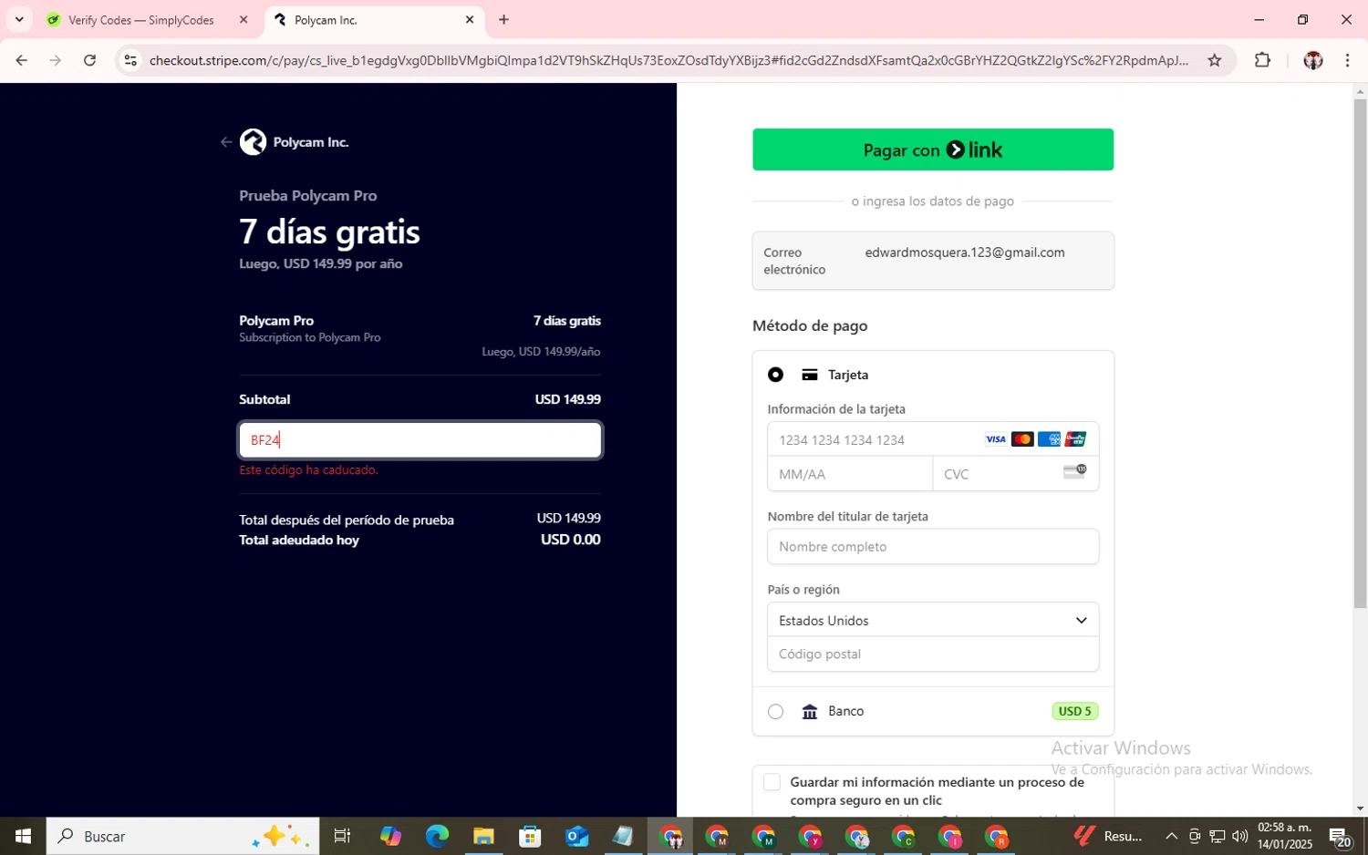The image size is (1368, 855).
Task: Click the Correo electrónico email field
Action: (x=933, y=261)
